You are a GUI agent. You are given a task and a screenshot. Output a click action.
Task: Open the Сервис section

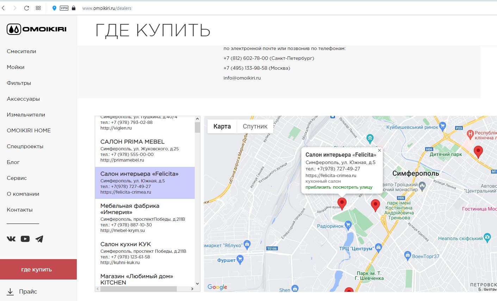coord(17,178)
